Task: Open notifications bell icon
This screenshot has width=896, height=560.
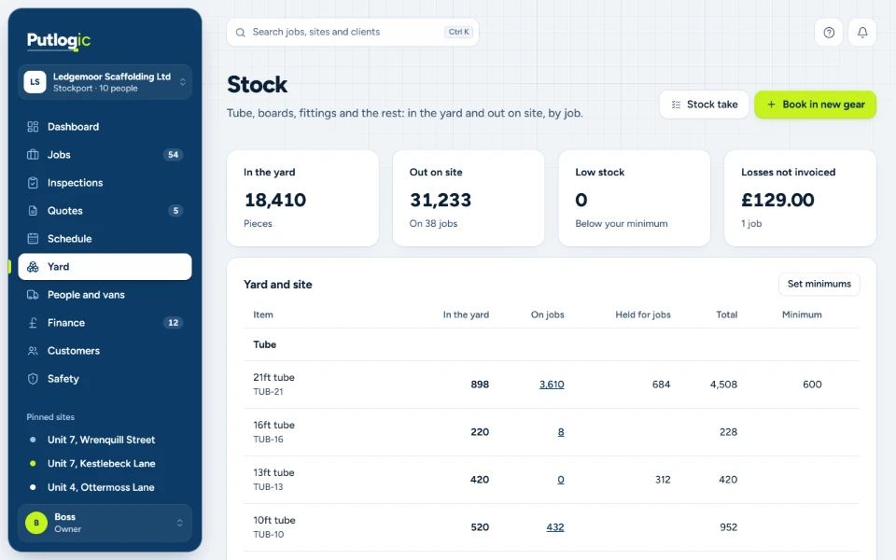Action: coord(862,33)
